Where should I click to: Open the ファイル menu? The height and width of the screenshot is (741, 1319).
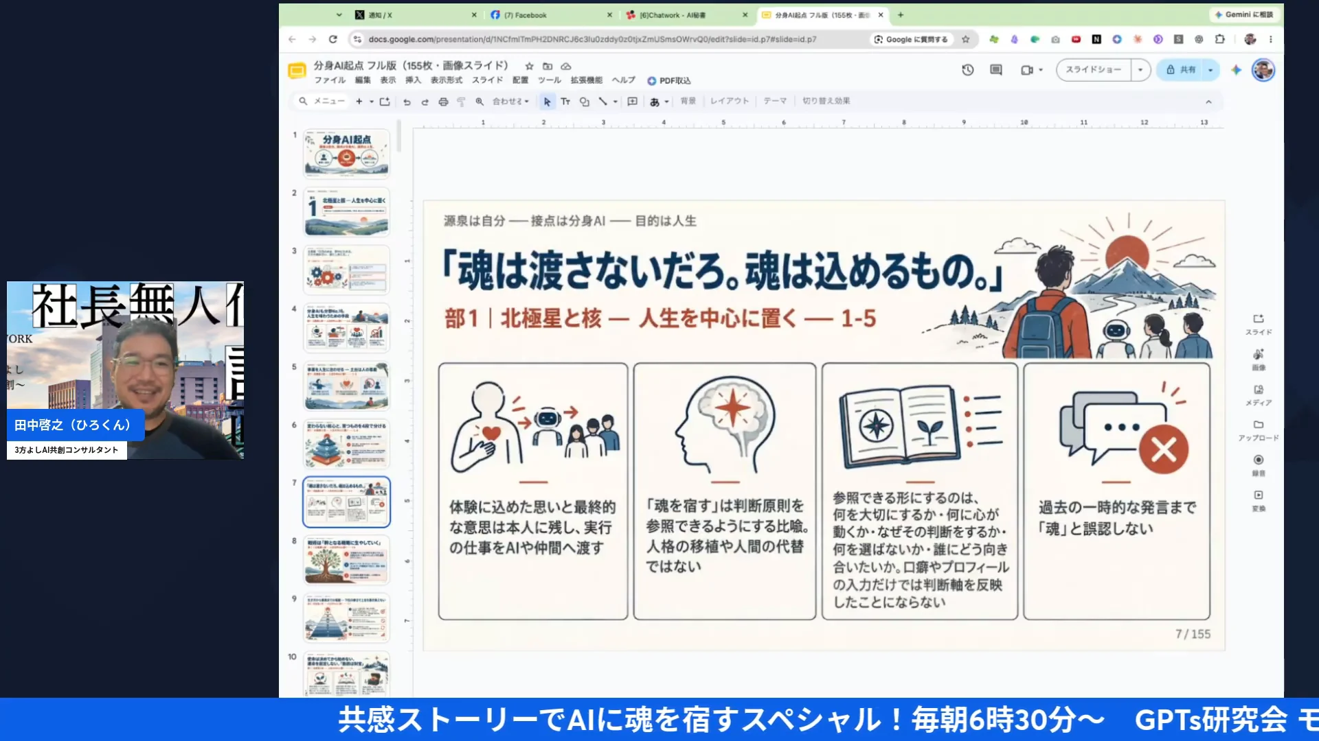[x=330, y=80]
